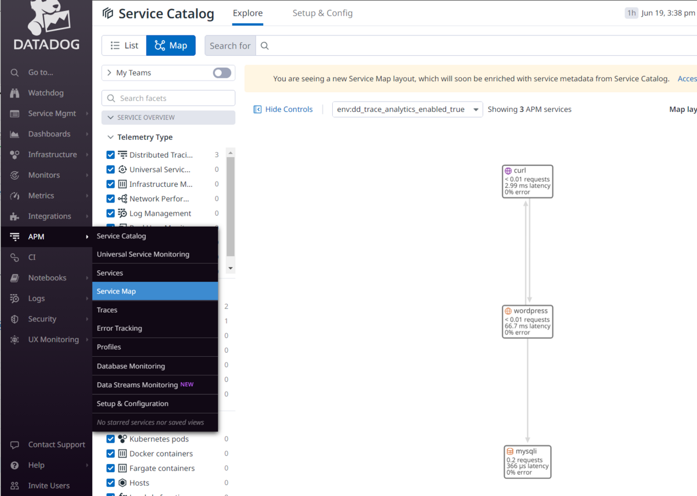Uncheck Docker containers checkbox
697x496 pixels.
tap(110, 454)
